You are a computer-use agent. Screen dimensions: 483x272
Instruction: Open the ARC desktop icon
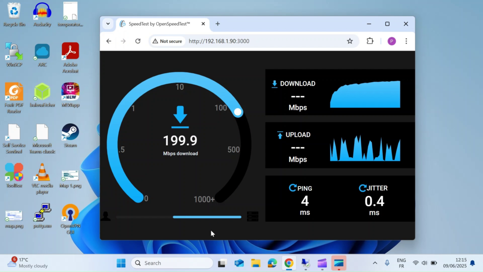pos(42,55)
